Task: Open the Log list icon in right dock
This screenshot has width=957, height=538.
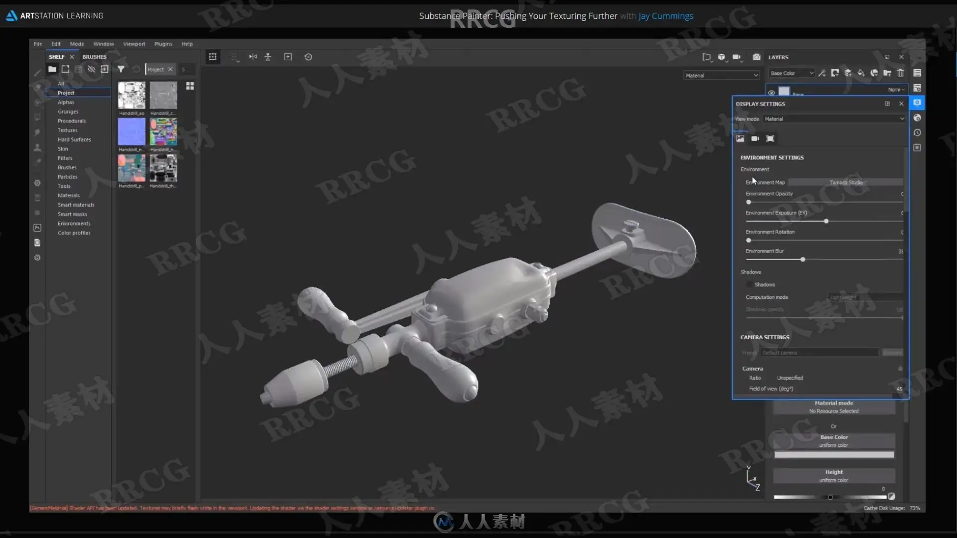Action: [917, 147]
